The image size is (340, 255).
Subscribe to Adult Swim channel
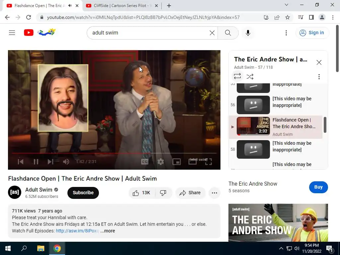point(83,193)
